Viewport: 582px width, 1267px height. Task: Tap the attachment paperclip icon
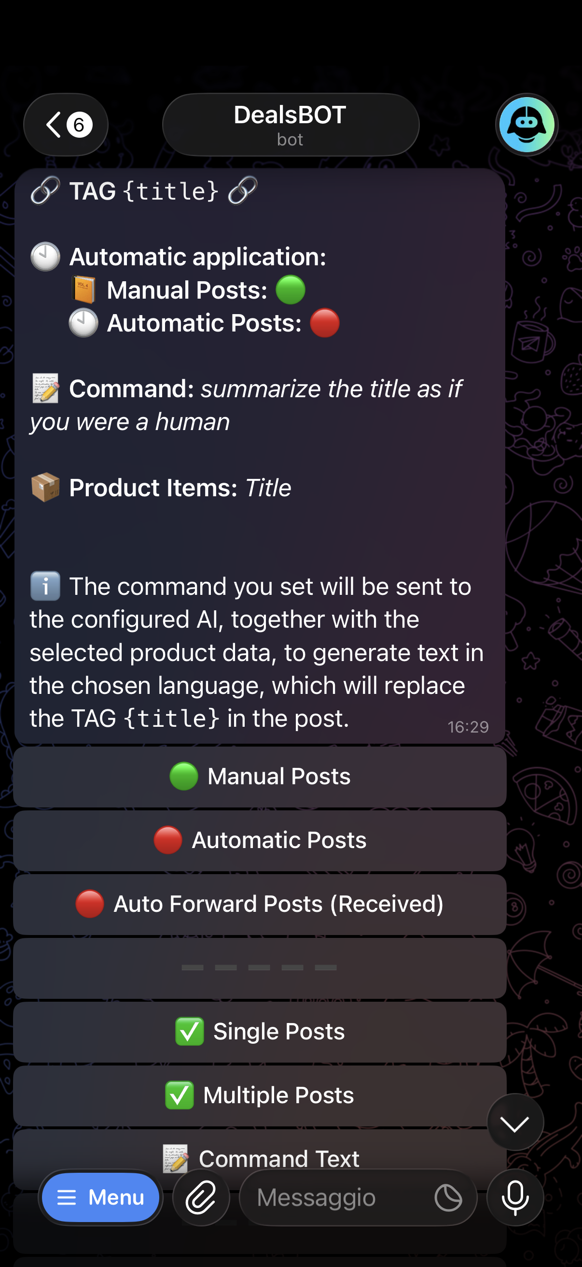[201, 1197]
